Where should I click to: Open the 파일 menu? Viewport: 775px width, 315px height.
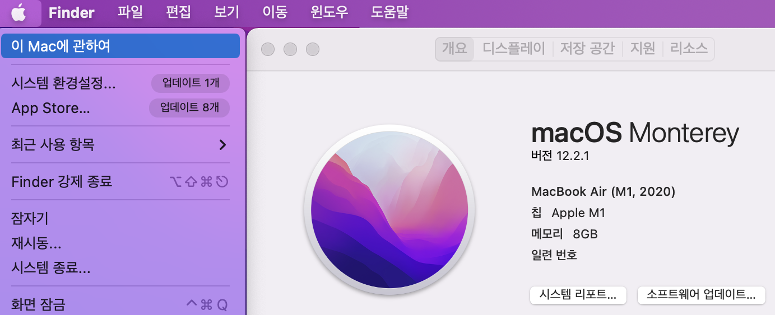[131, 12]
